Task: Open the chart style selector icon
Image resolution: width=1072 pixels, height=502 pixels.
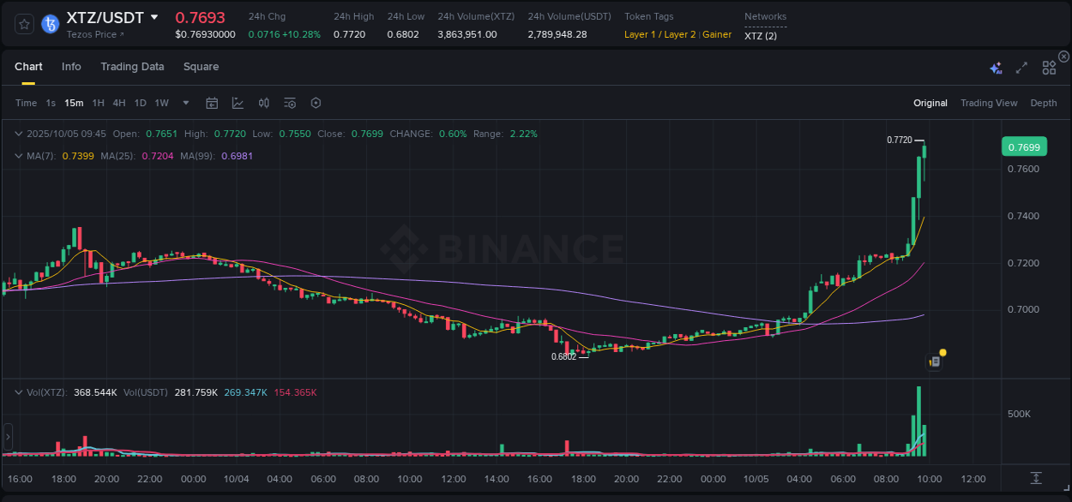Action: 238,103
